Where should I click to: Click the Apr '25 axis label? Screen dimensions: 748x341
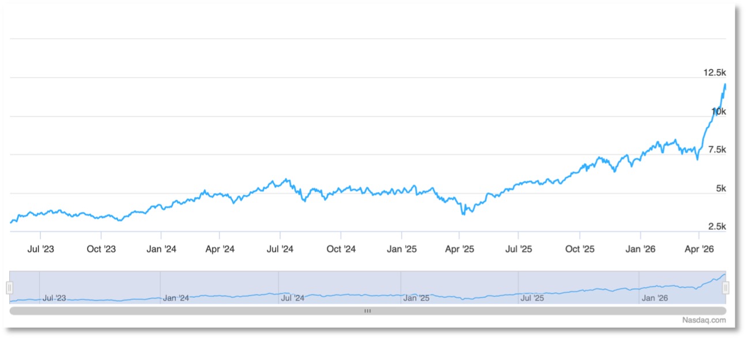(x=460, y=249)
